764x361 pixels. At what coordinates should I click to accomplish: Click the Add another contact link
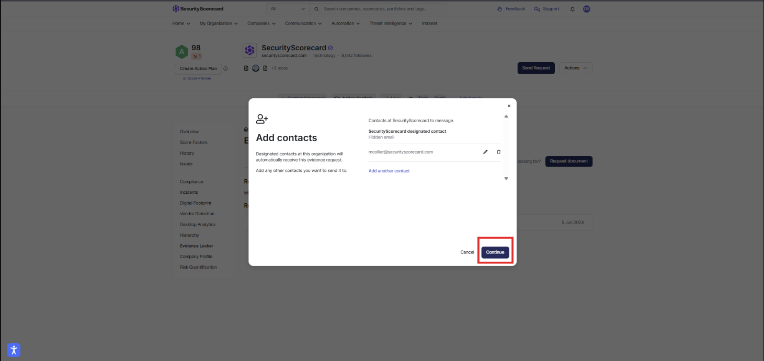pos(389,171)
